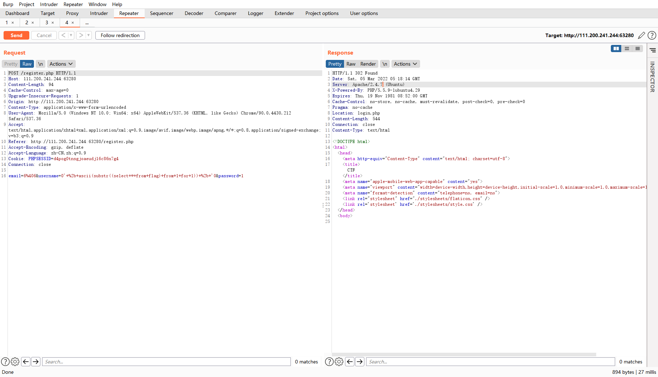Click the orange Send button
Screen dimensions: 658x377
click(x=16, y=35)
